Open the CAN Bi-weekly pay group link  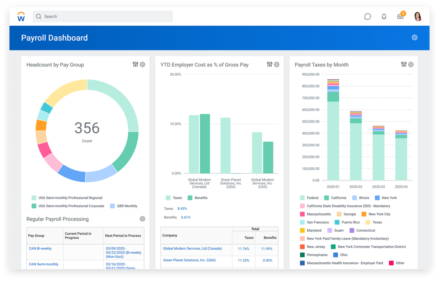pos(40,249)
